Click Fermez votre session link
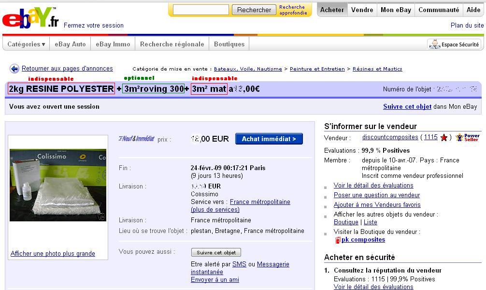The width and height of the screenshot is (486, 290). [x=94, y=26]
